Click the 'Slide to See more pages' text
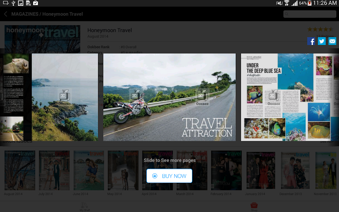The height and width of the screenshot is (212, 339). tap(169, 160)
